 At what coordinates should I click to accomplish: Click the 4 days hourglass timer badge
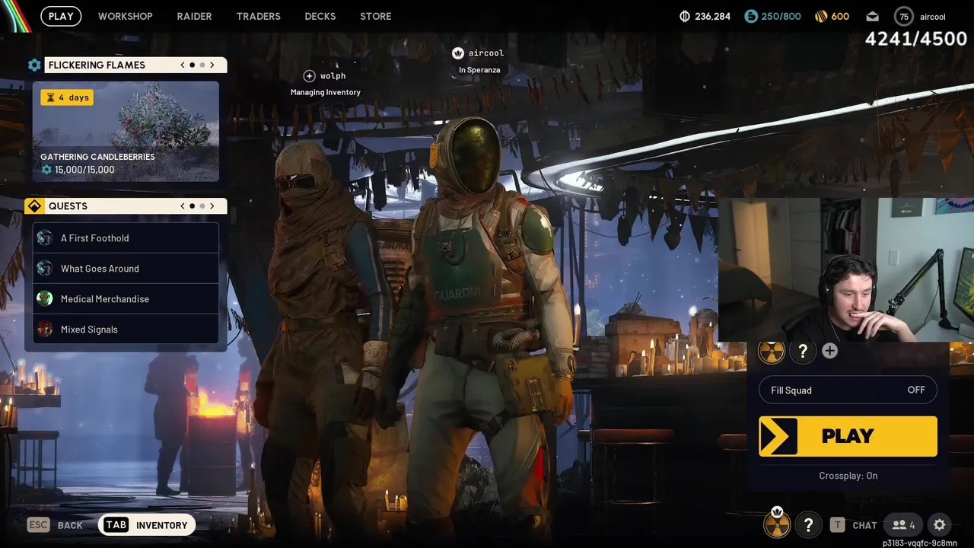(67, 97)
